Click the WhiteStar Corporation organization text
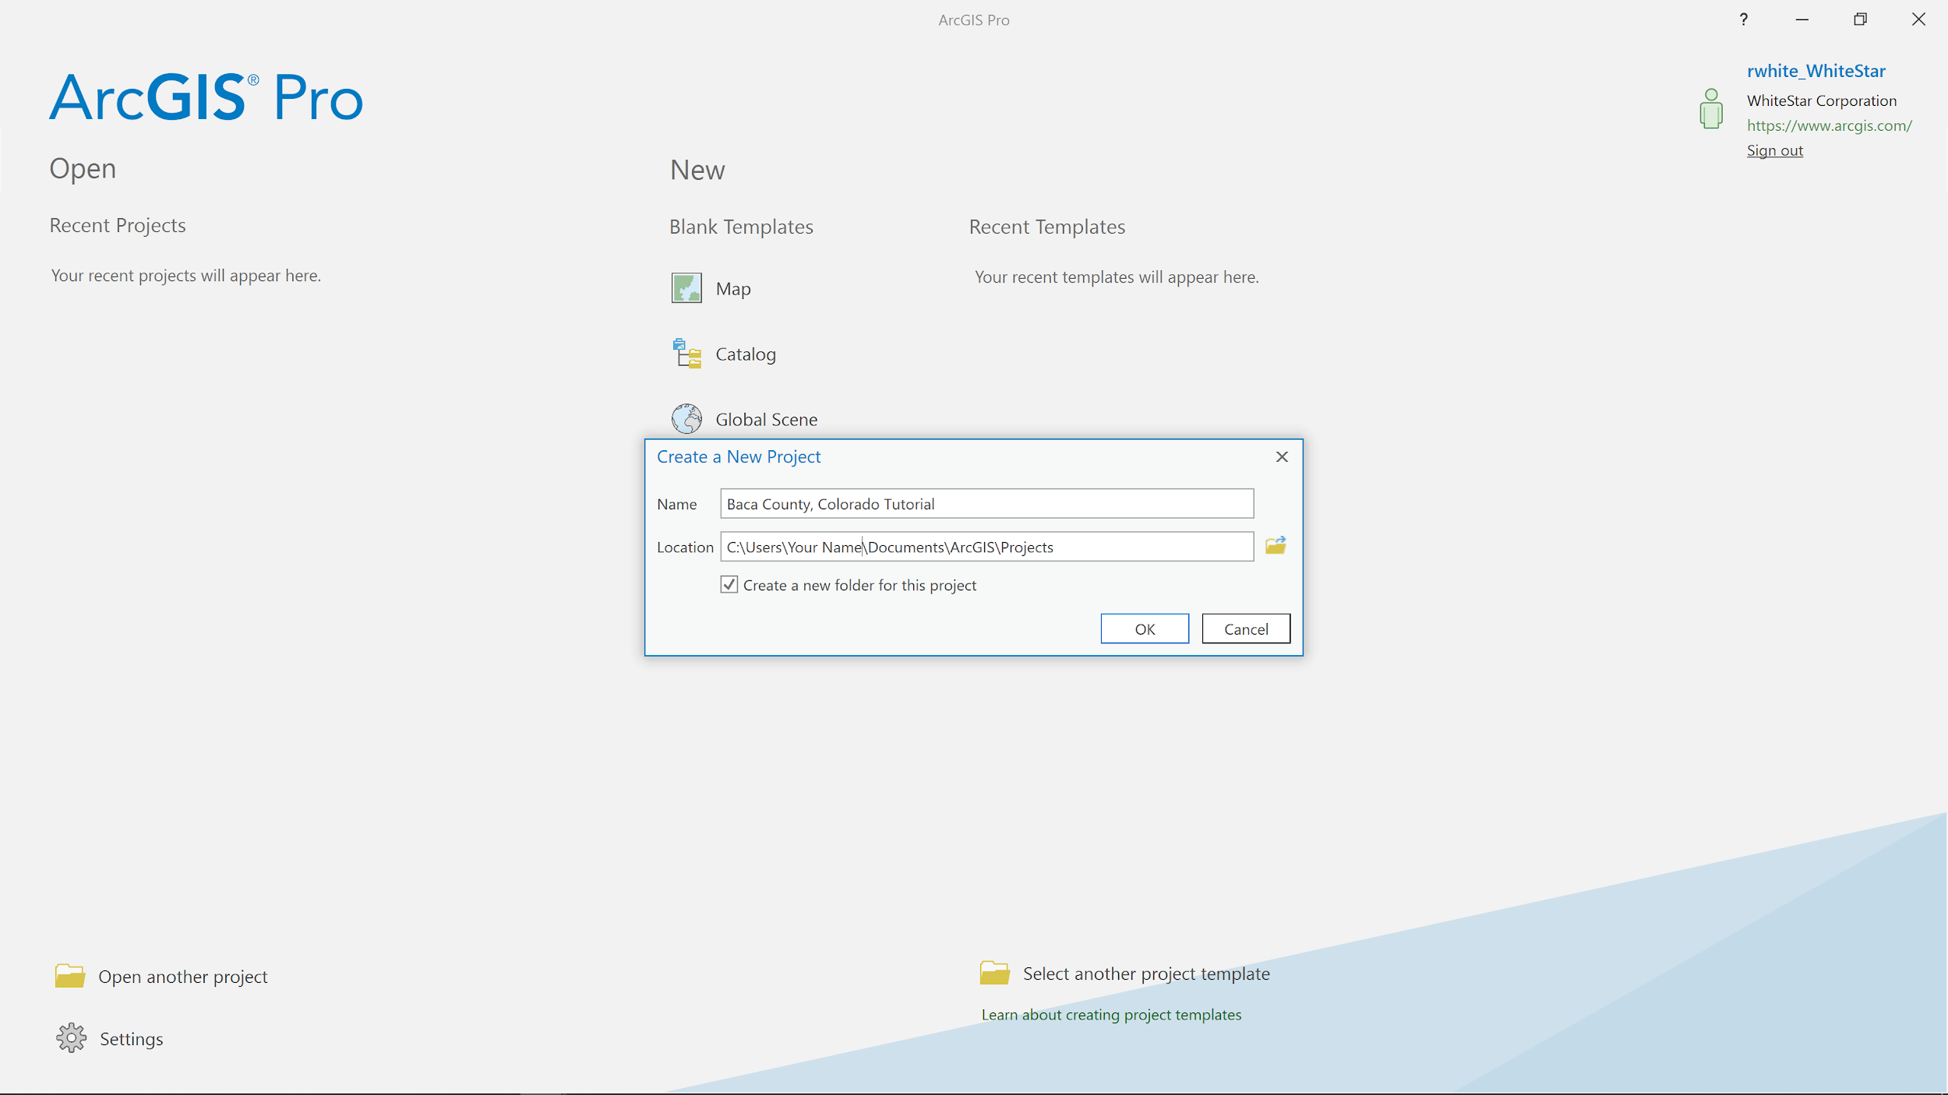The image size is (1948, 1095). click(x=1822, y=100)
